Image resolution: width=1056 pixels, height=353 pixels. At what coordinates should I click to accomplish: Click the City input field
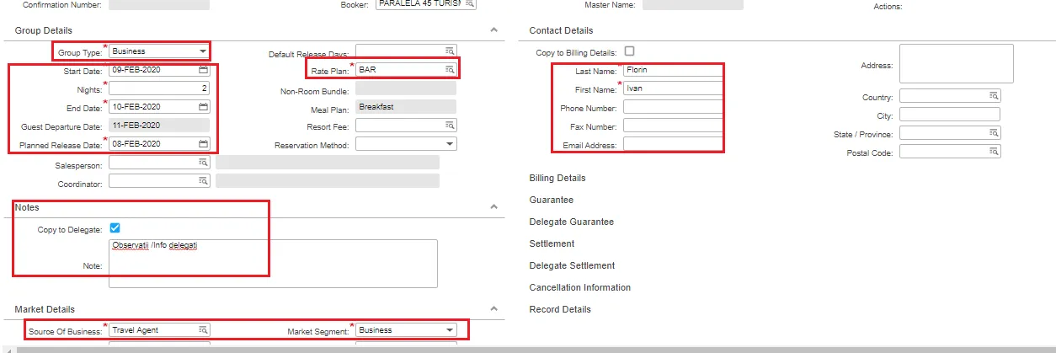tap(950, 115)
